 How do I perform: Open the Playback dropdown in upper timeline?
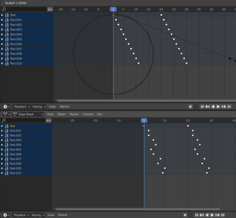click(x=22, y=106)
